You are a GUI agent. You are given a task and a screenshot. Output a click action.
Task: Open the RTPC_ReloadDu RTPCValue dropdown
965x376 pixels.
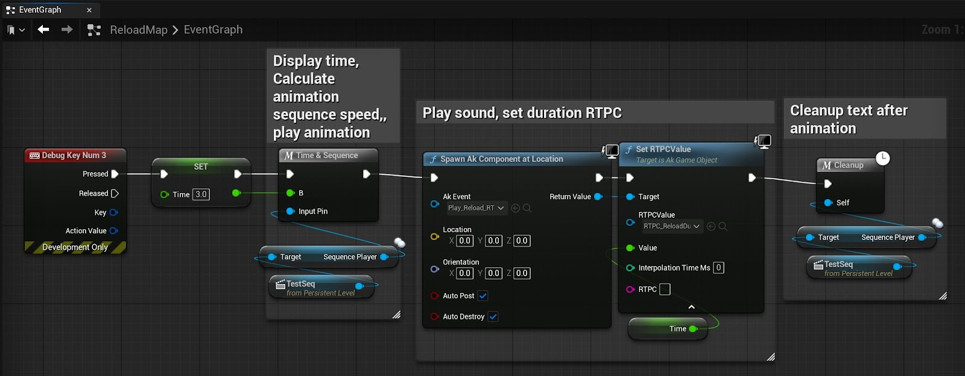pyautogui.click(x=671, y=226)
